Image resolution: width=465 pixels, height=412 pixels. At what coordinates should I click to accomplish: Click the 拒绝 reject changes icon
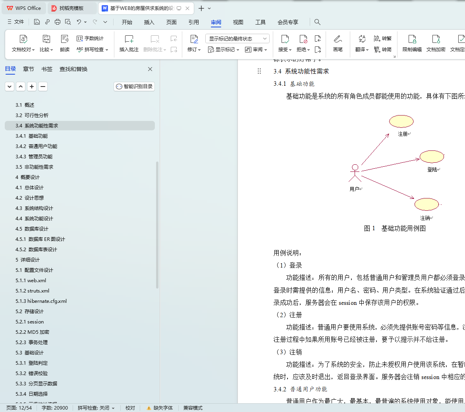coord(303,39)
